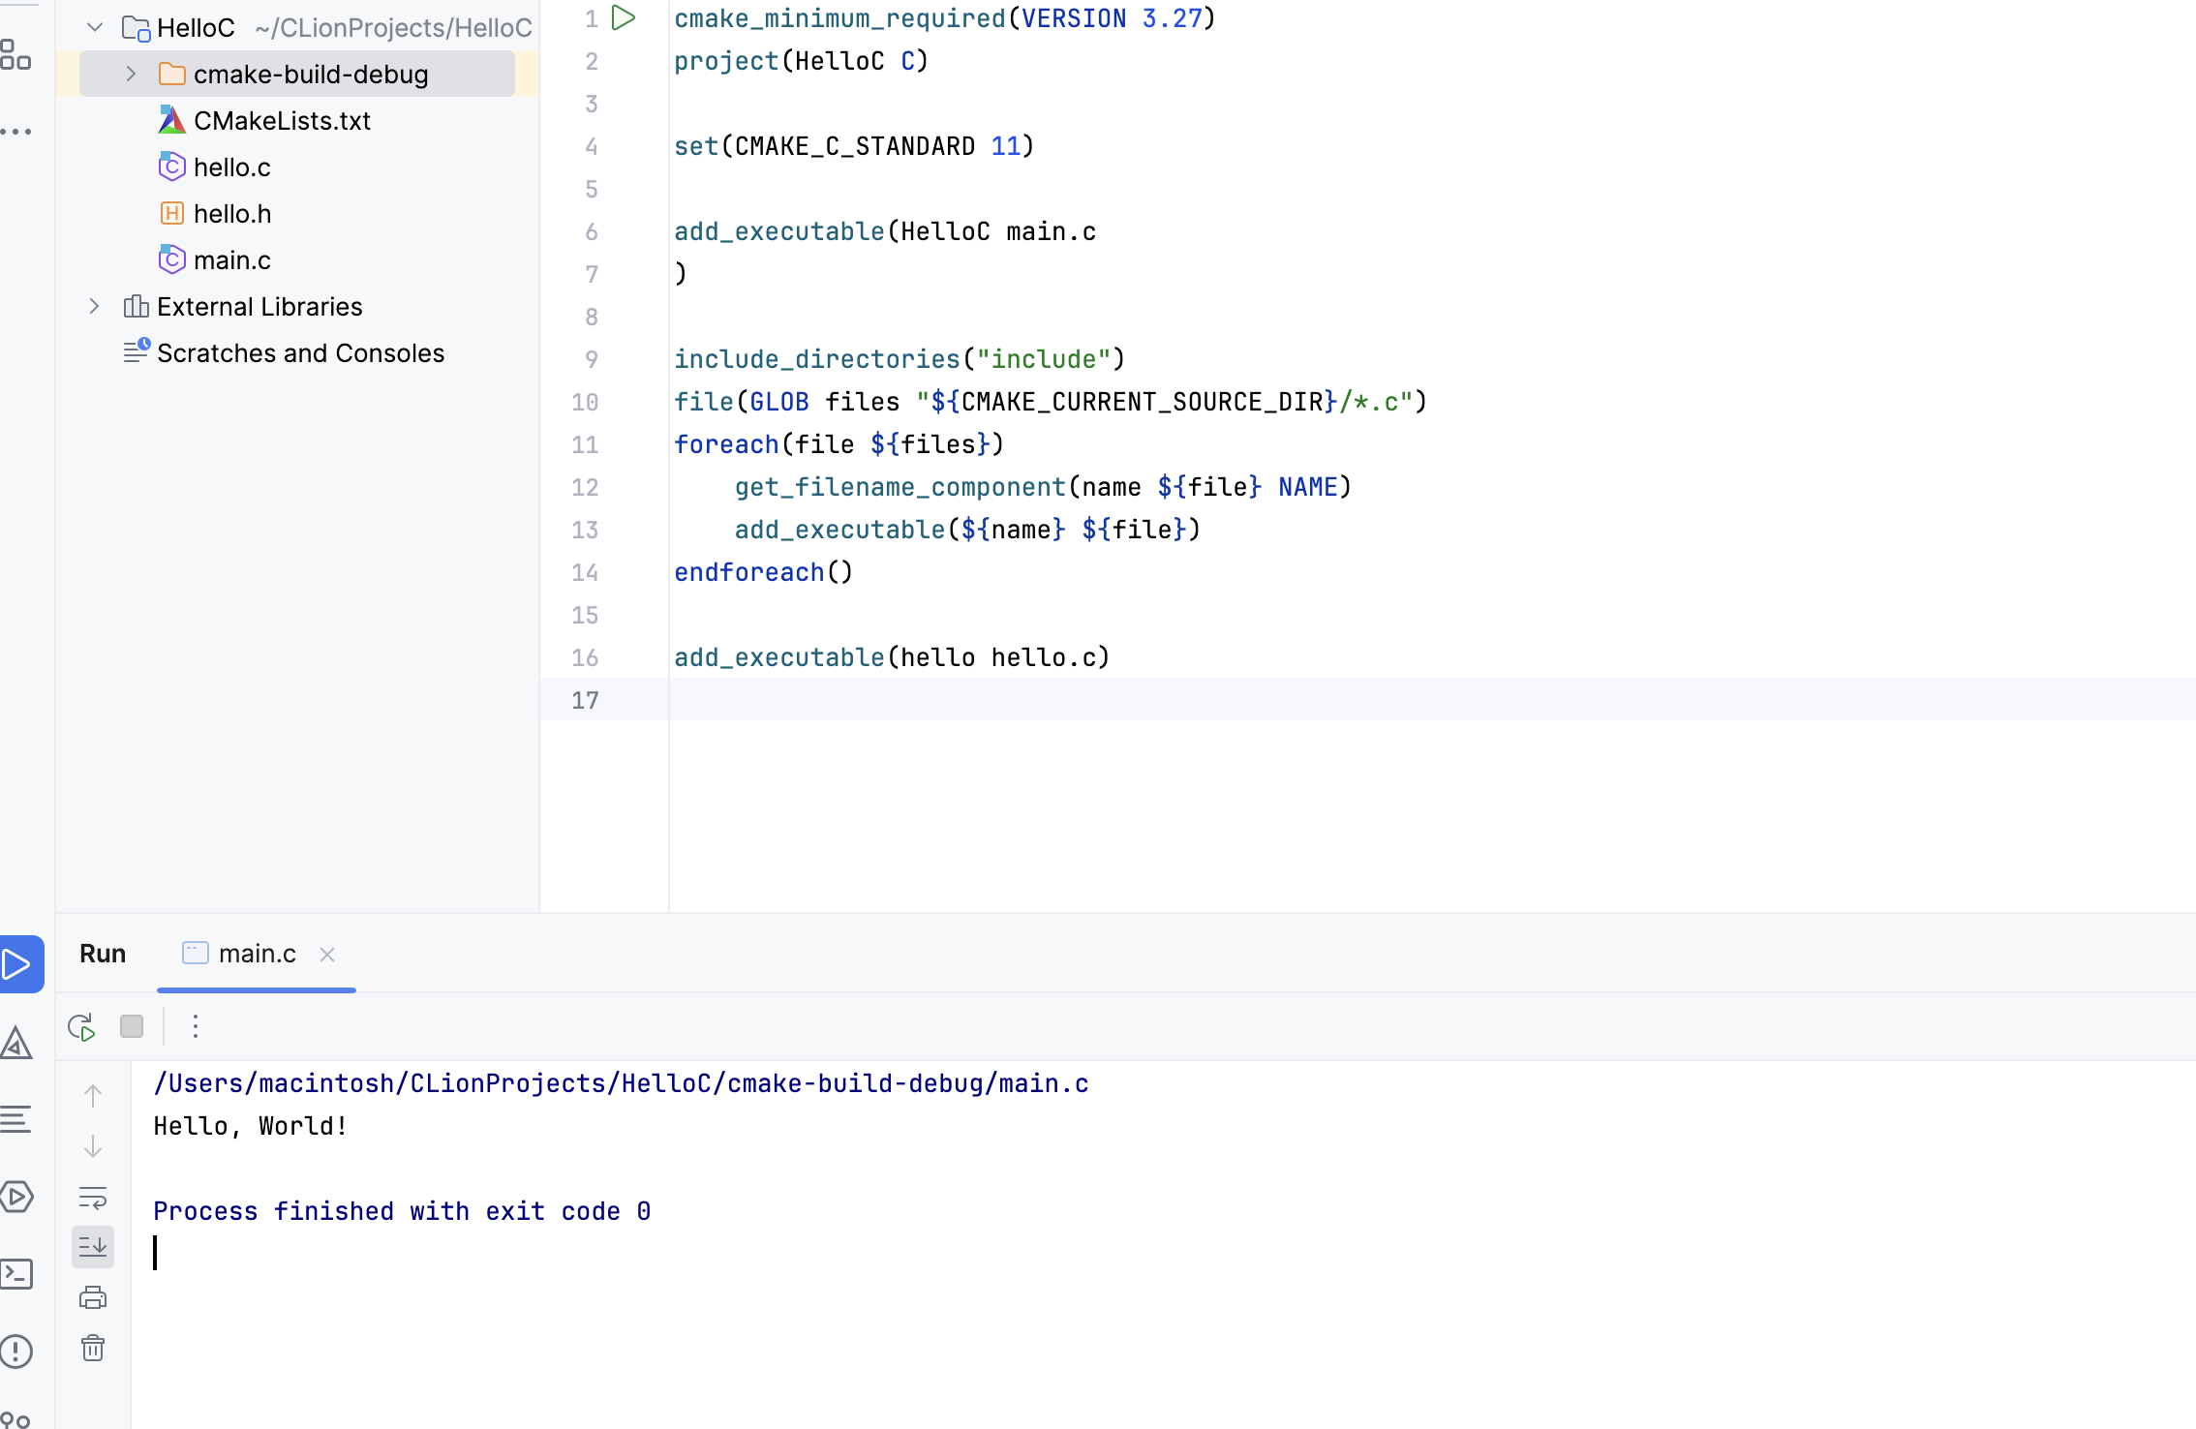Toggle scroll to end in console

93,1247
